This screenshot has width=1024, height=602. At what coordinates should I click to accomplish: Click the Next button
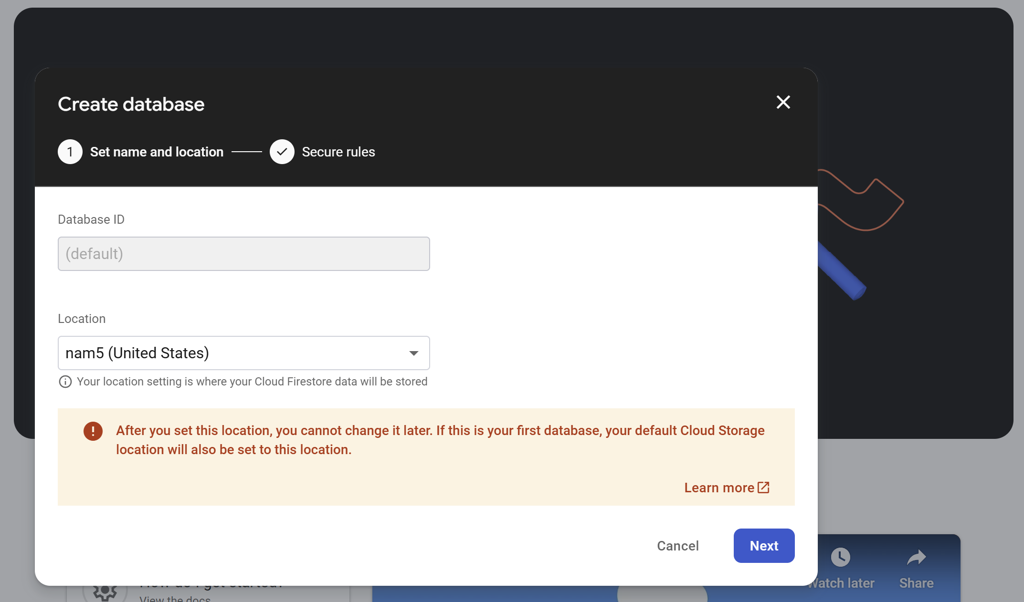(x=764, y=546)
